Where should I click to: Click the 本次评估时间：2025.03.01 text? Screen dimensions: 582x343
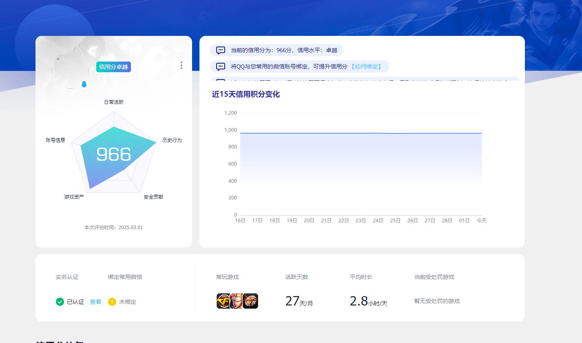pyautogui.click(x=114, y=228)
